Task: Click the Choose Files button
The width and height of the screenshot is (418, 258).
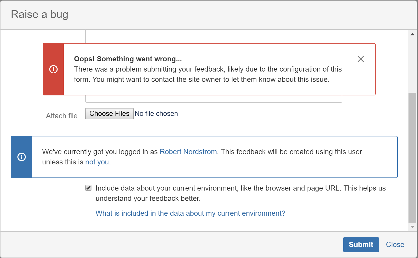Action: tap(109, 114)
